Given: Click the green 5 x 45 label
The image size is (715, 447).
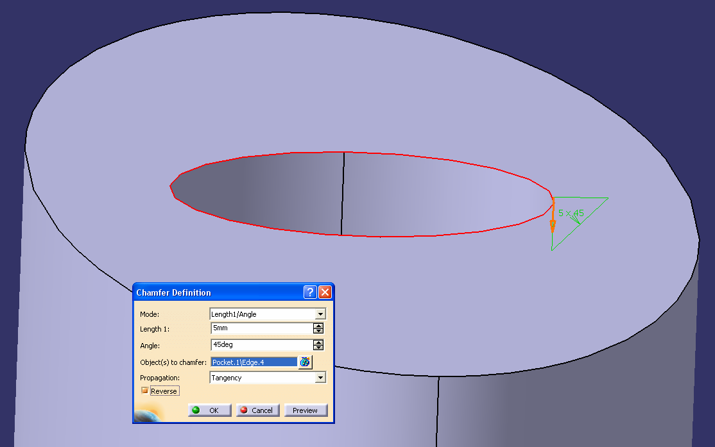Looking at the screenshot, I should click(x=571, y=213).
